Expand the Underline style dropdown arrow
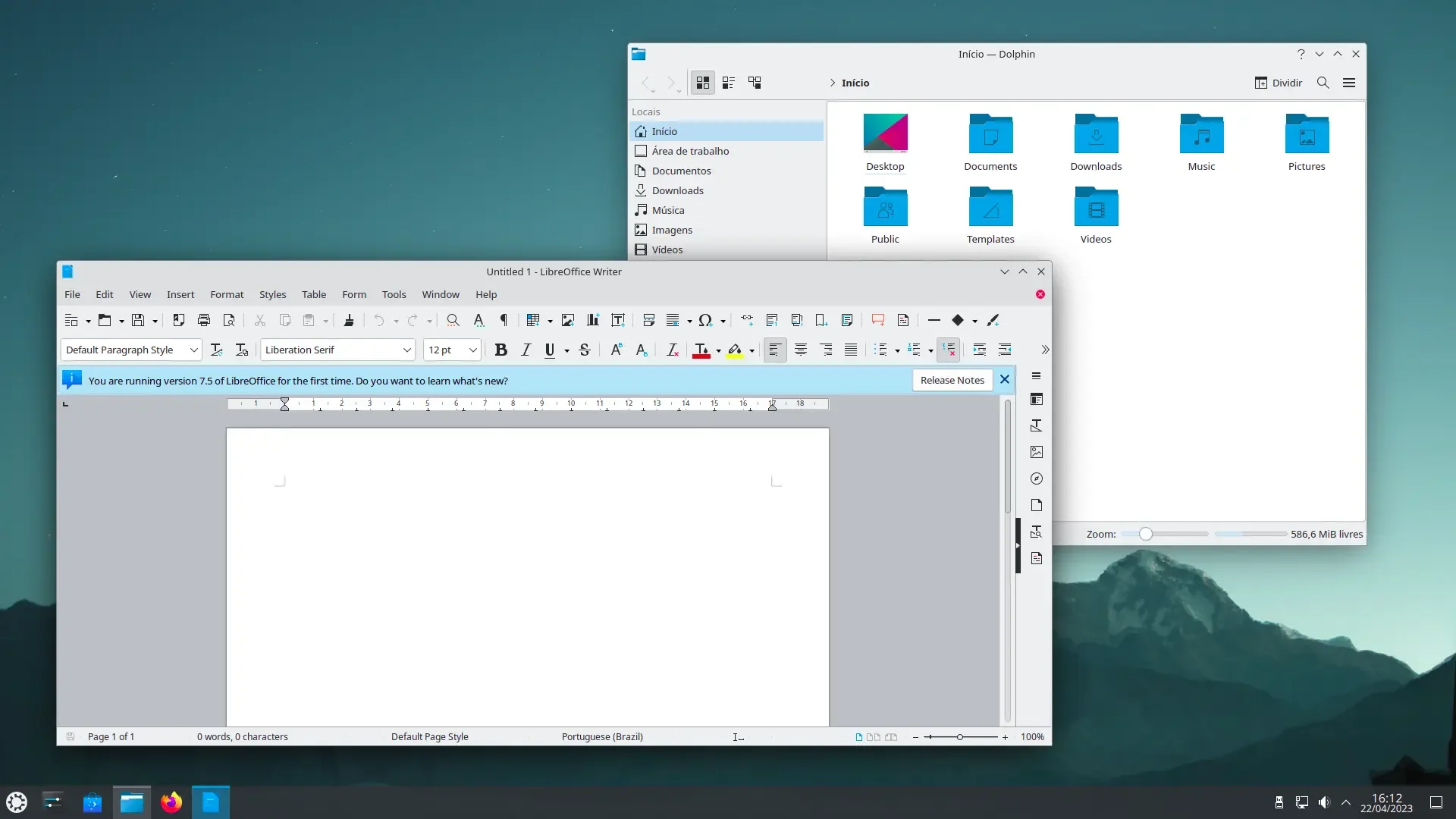 click(566, 351)
